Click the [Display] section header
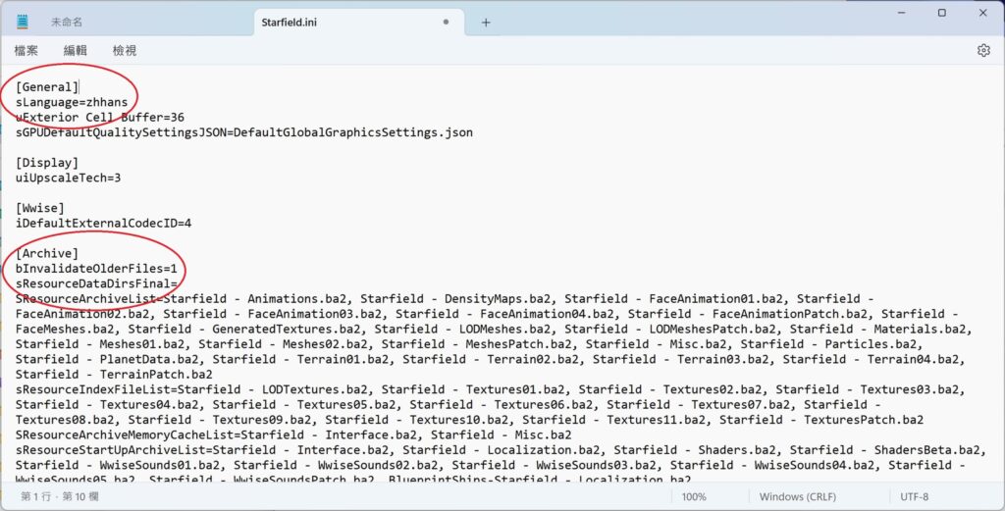This screenshot has height=511, width=1005. click(x=47, y=163)
